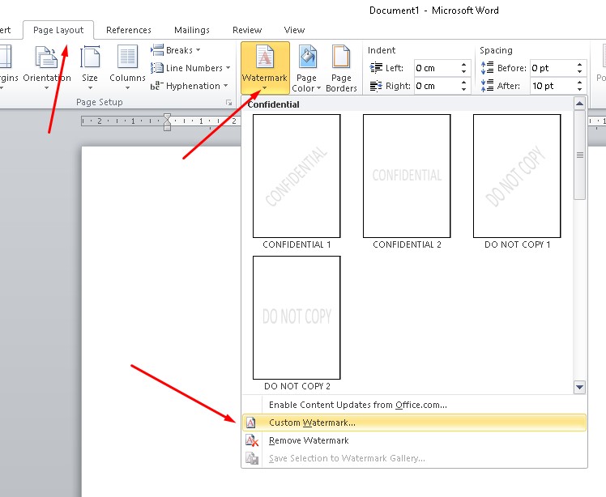Click the Watermark button icon
The width and height of the screenshot is (606, 497).
[265, 57]
